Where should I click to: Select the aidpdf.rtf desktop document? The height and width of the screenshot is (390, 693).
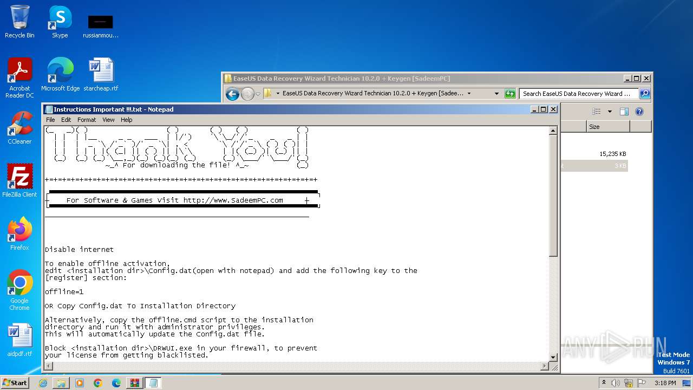pyautogui.click(x=19, y=340)
